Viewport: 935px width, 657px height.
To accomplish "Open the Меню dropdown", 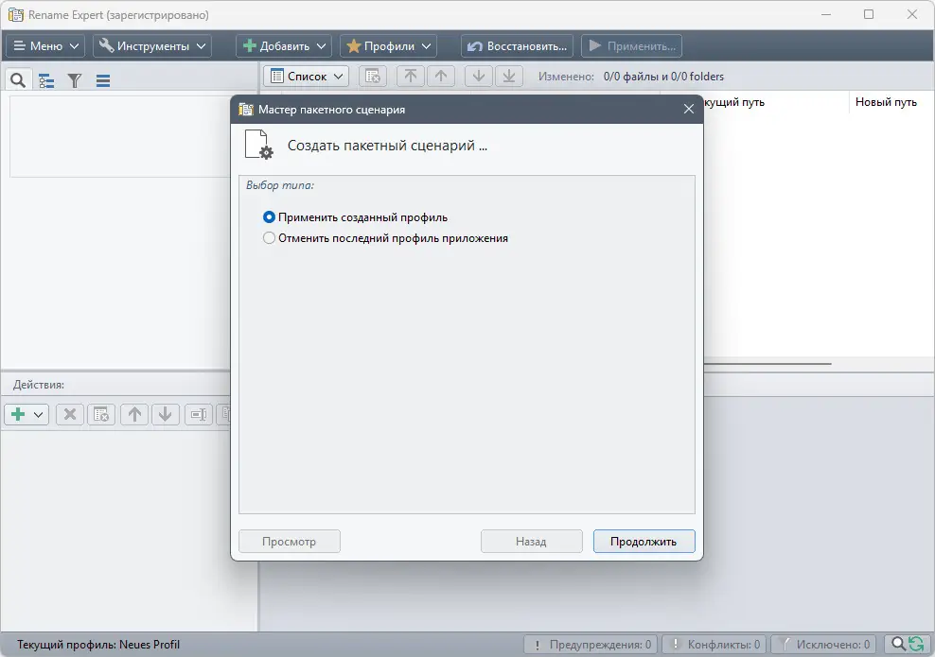I will coord(46,46).
